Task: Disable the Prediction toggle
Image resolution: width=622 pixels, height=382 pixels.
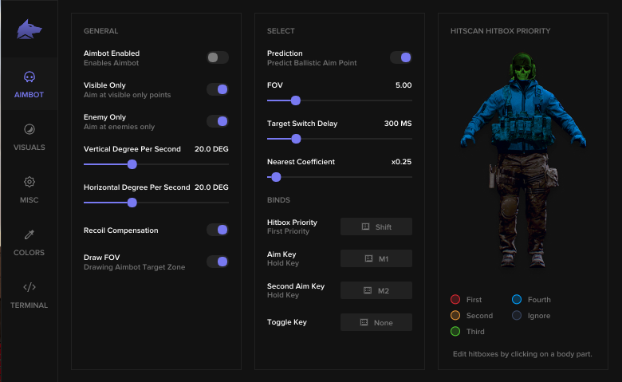Action: coord(401,57)
